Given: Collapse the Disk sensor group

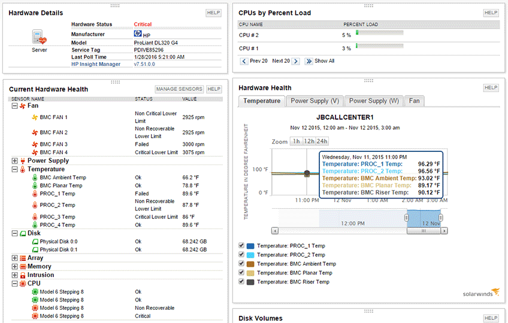Looking at the screenshot, I should [x=14, y=233].
